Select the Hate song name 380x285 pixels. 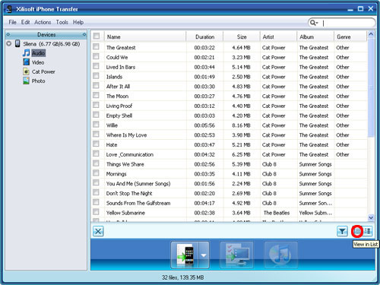point(112,145)
